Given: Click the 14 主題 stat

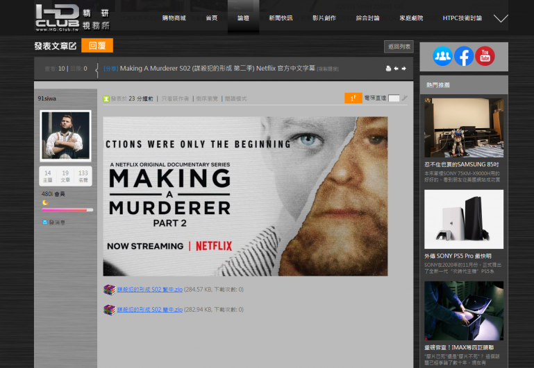Looking at the screenshot, I should [x=48, y=176].
